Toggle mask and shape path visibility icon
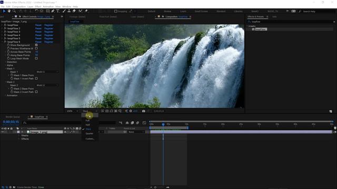The height and width of the screenshot is (189, 337). click(x=111, y=111)
